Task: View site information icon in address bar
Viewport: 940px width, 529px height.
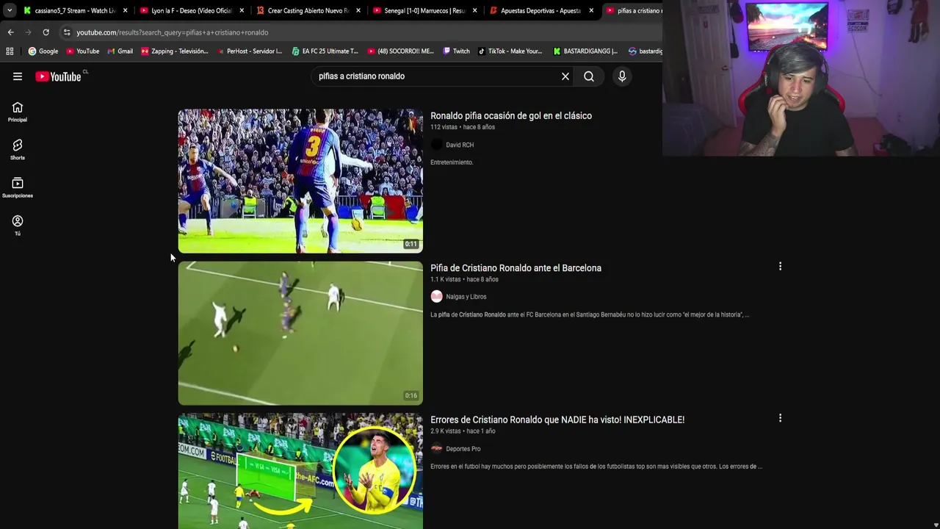Action: (67, 32)
